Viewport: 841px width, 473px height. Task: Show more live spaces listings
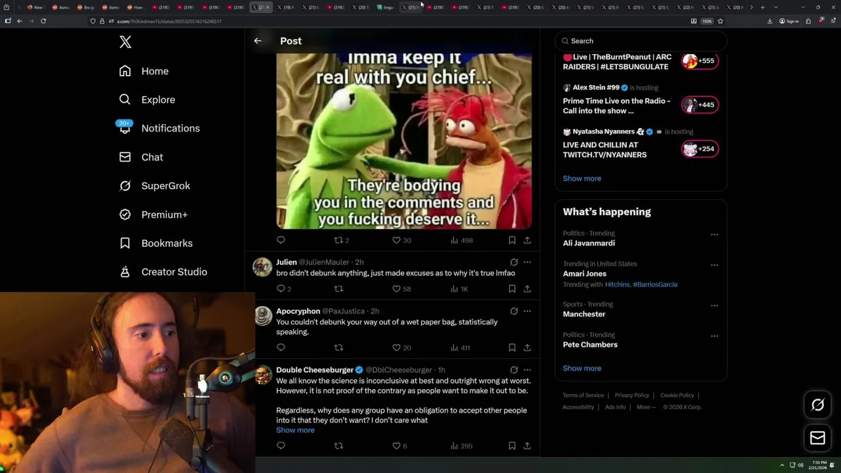(x=581, y=178)
